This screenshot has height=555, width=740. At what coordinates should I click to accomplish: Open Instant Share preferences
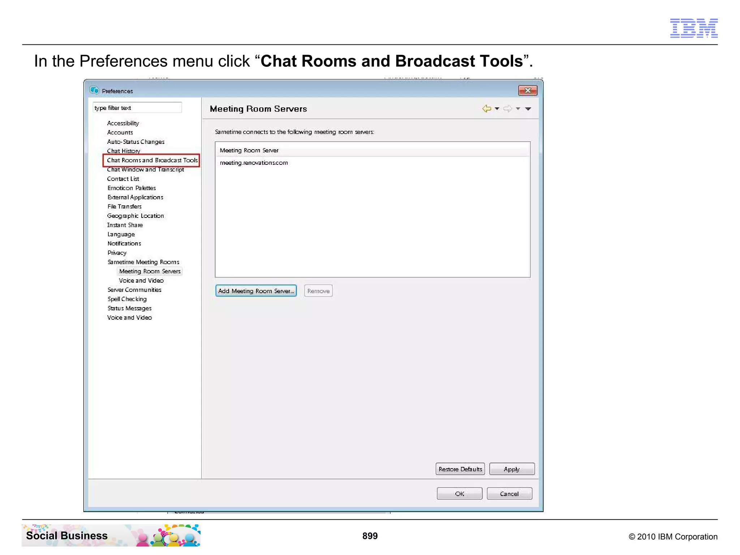click(x=125, y=225)
